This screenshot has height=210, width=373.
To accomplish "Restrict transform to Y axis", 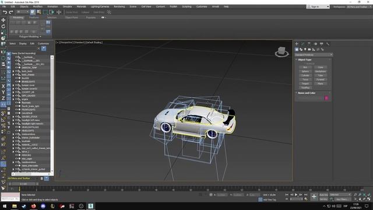I will 3,92.
